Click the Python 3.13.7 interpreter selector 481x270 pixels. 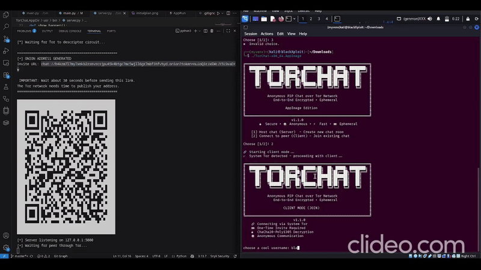pyautogui.click(x=202, y=256)
